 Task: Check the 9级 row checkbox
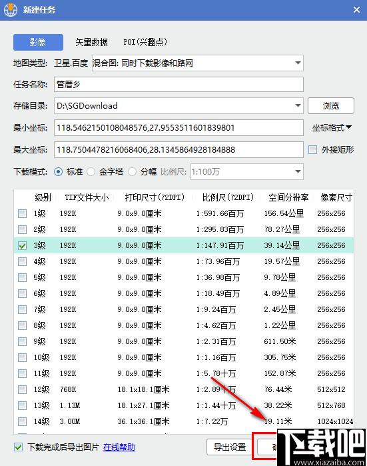tap(22, 341)
